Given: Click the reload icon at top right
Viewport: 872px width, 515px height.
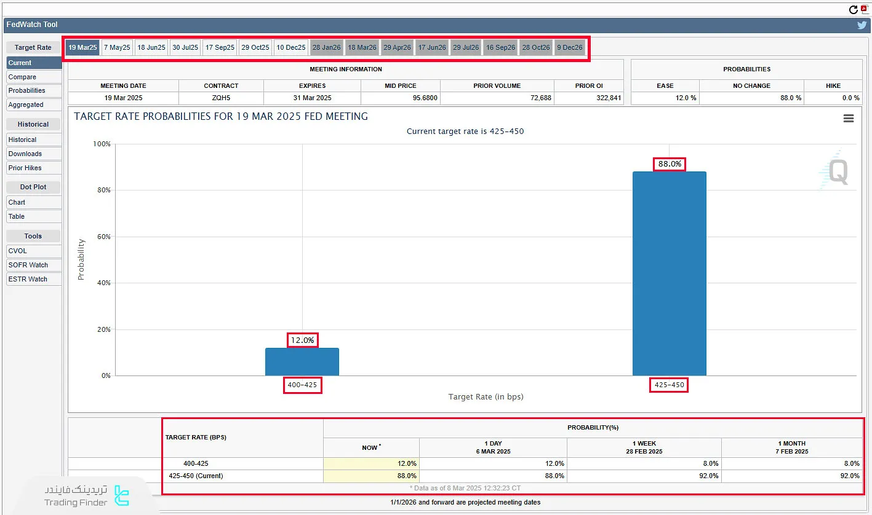Looking at the screenshot, I should [853, 10].
